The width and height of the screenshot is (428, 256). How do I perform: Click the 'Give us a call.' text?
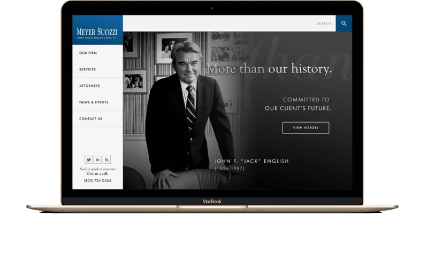point(97,173)
